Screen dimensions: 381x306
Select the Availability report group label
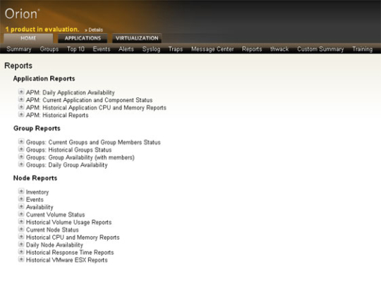coord(40,207)
